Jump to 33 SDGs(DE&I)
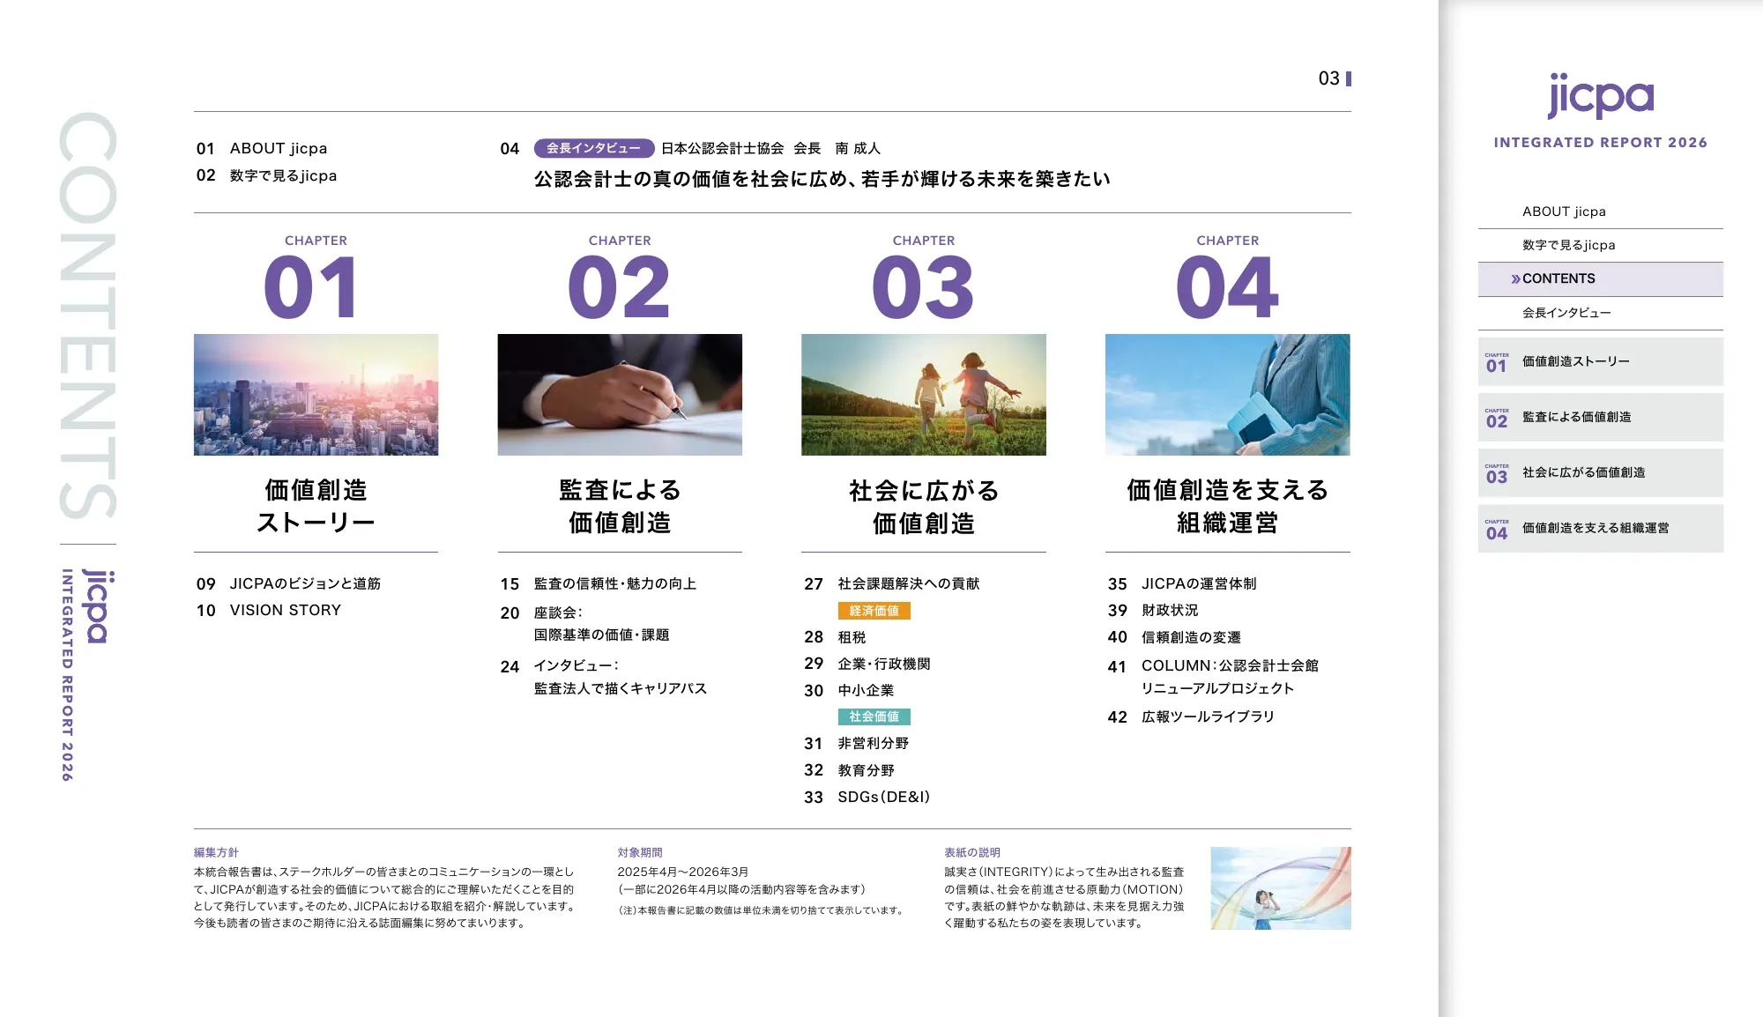Screen dimensions: 1763x1017 pos(867,797)
